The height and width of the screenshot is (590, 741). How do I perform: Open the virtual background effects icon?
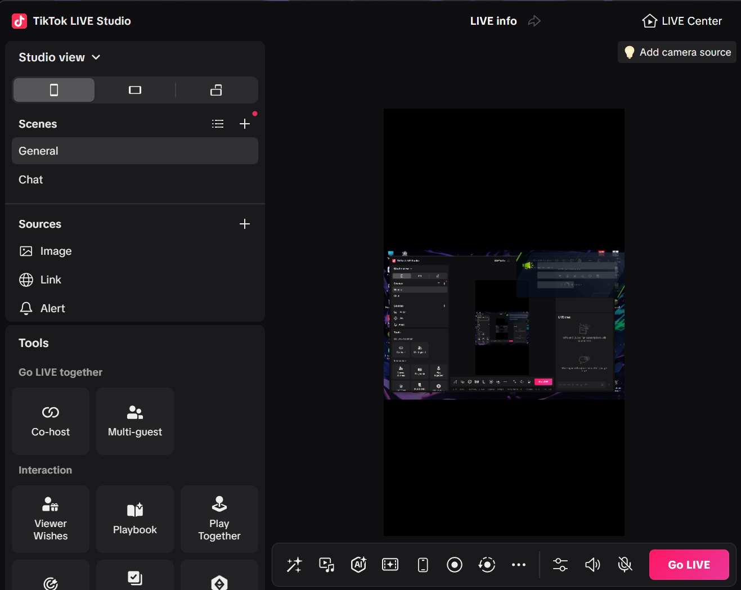[390, 565]
